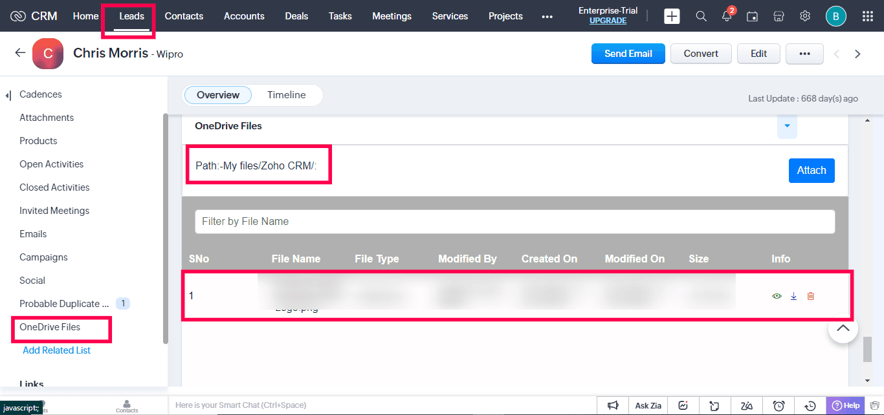The image size is (884, 415).
Task: Open the chart icon beside Ask Zia
Action: coord(683,405)
